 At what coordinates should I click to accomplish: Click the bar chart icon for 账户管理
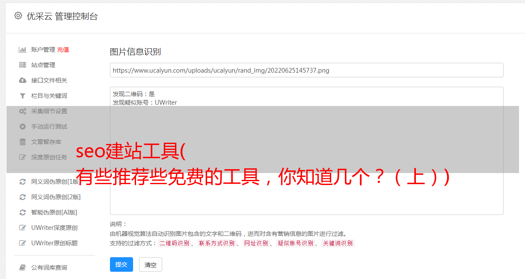[23, 50]
